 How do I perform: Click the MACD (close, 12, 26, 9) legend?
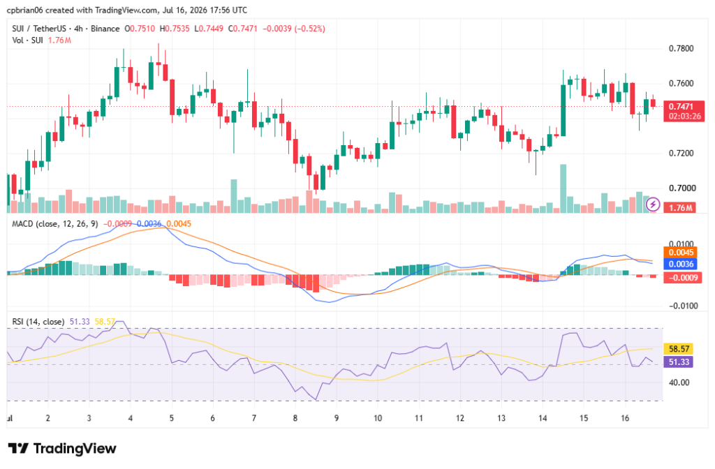(x=54, y=224)
